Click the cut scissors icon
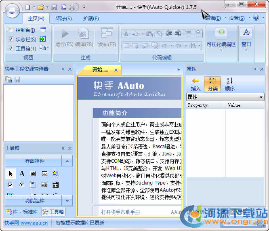 pyautogui.click(x=126, y=34)
